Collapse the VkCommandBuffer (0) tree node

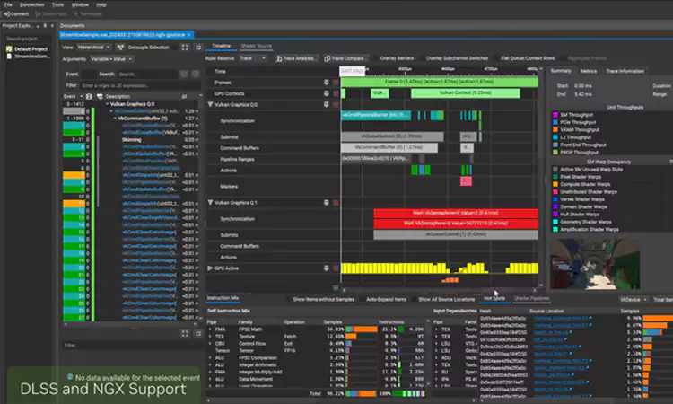point(115,119)
